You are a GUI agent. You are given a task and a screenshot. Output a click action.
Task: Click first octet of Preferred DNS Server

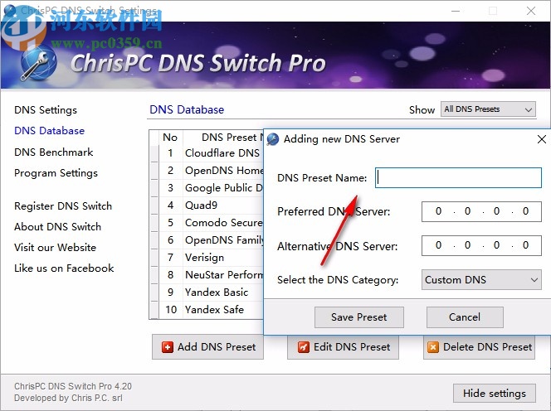point(438,211)
